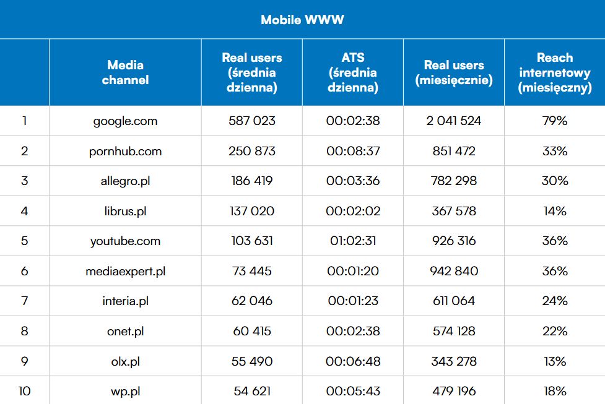Viewport: 605px width, 404px height.
Task: Select the allegro.pl row name
Action: [x=126, y=181]
